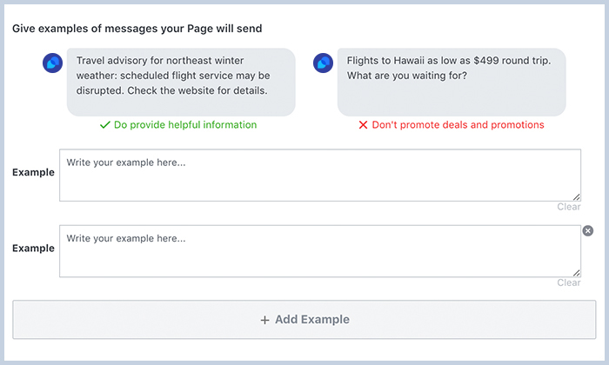Click the Messenger avatar beside Hawaii flights message
This screenshot has height=365, width=609.
coord(323,63)
